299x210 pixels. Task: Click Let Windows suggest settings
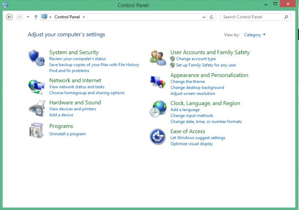coord(198,138)
